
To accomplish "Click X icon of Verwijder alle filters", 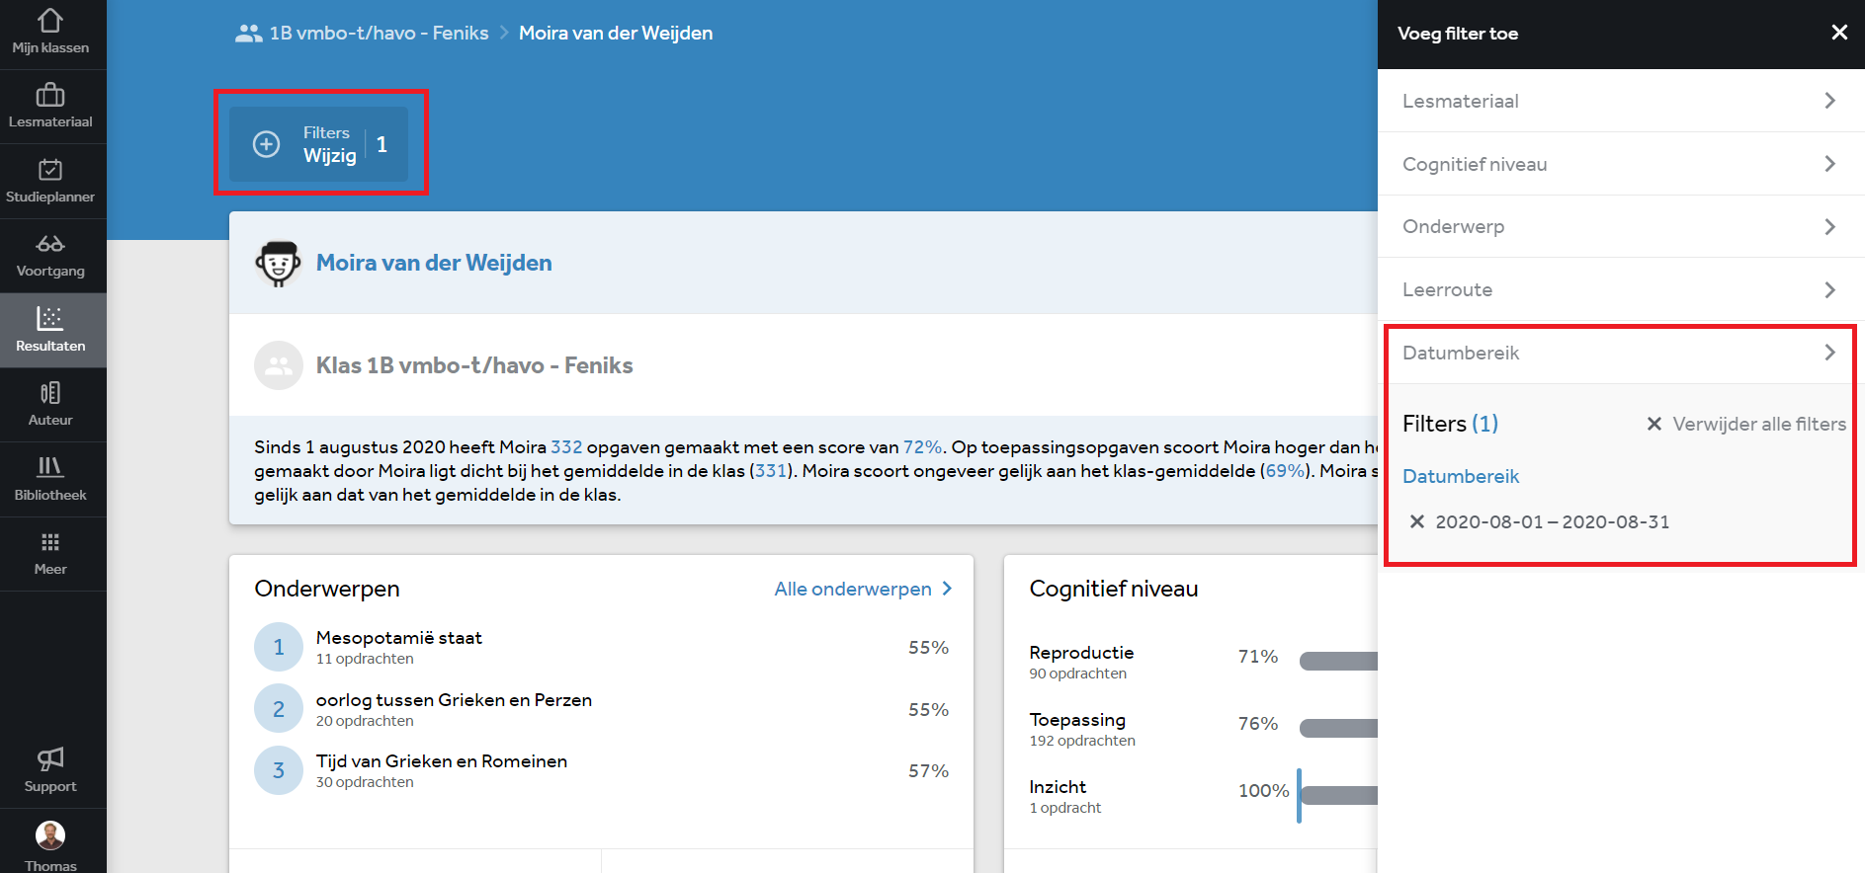I will click(x=1653, y=424).
